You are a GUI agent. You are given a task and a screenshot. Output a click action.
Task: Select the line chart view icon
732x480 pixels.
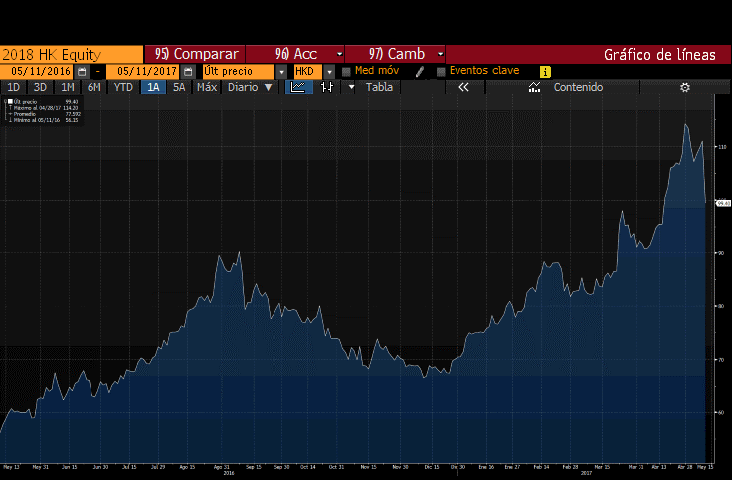[298, 87]
